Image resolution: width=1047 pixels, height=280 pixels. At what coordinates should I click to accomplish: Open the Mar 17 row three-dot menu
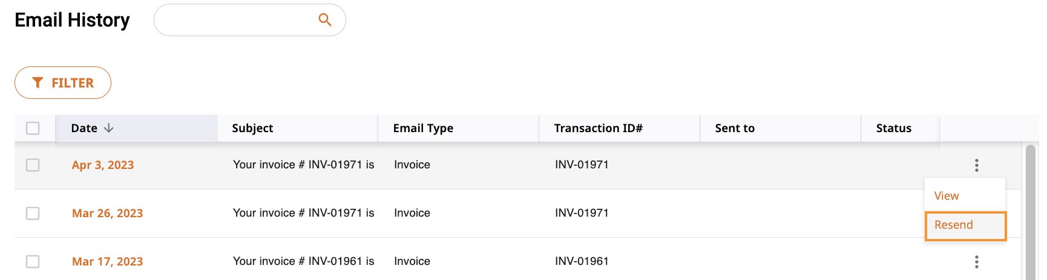pos(977,261)
